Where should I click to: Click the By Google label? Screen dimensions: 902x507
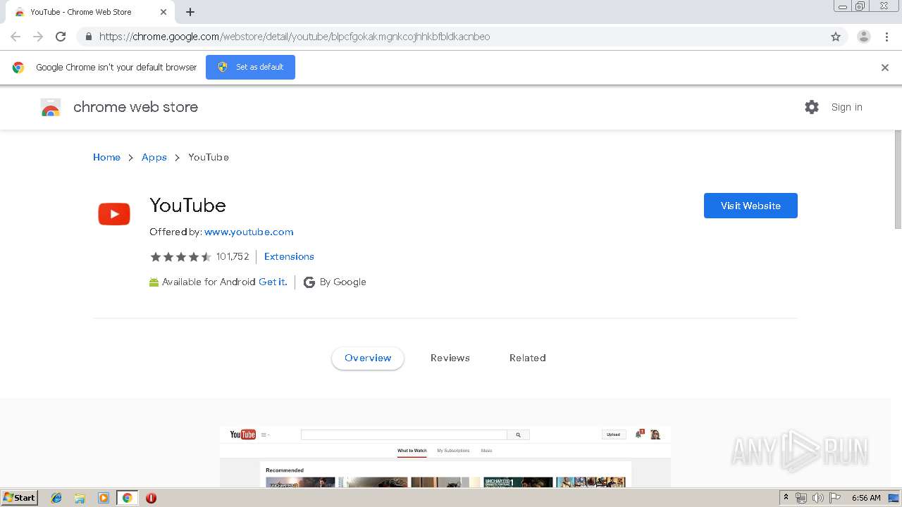(x=342, y=282)
